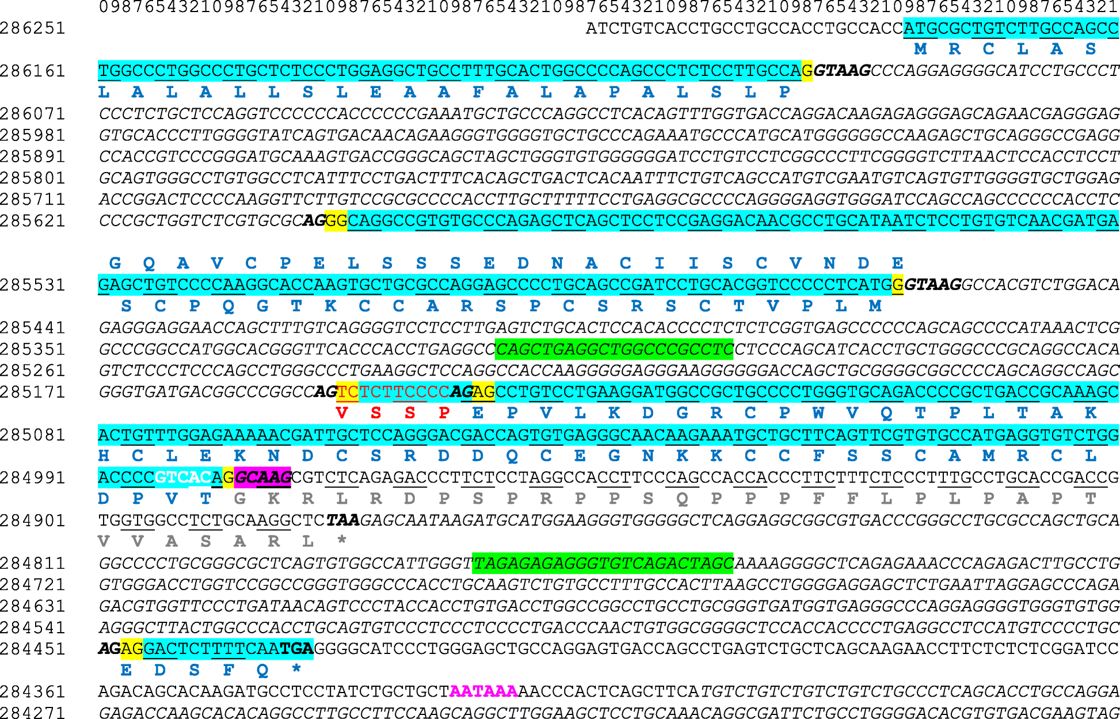Click the position label 285261
This screenshot has height=719, width=1120.
coord(33,370)
